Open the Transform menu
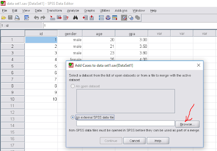217x151 pixels. coord(54,10)
